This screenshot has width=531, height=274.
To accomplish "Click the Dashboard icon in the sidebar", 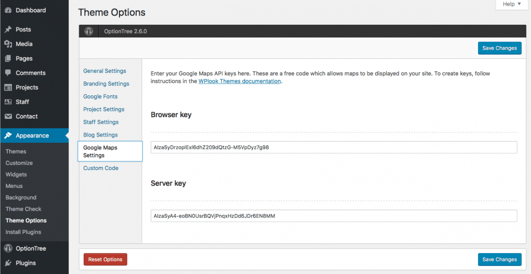I will coord(9,10).
